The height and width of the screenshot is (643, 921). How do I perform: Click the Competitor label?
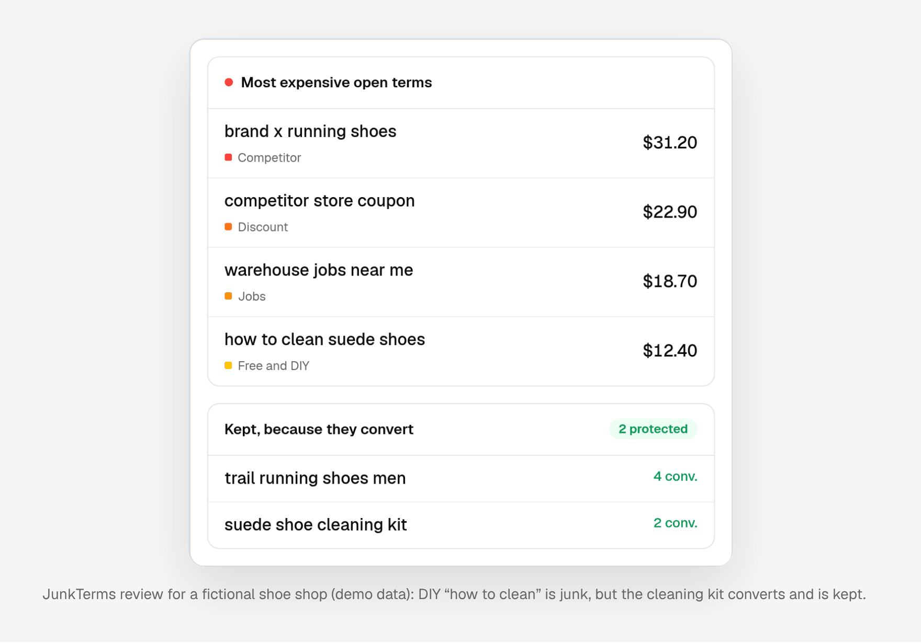(269, 158)
